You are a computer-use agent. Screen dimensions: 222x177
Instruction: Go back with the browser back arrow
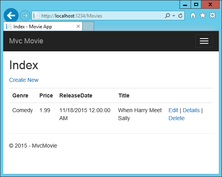[11, 16]
